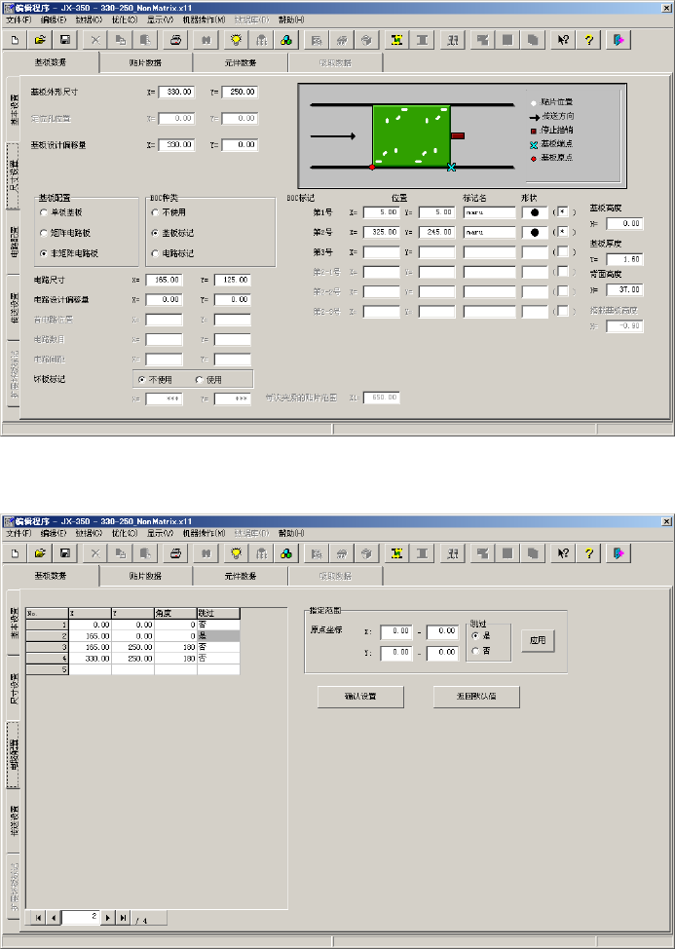
Task: Click three colored circles icon in conveyor diagram window
Action: click(286, 40)
